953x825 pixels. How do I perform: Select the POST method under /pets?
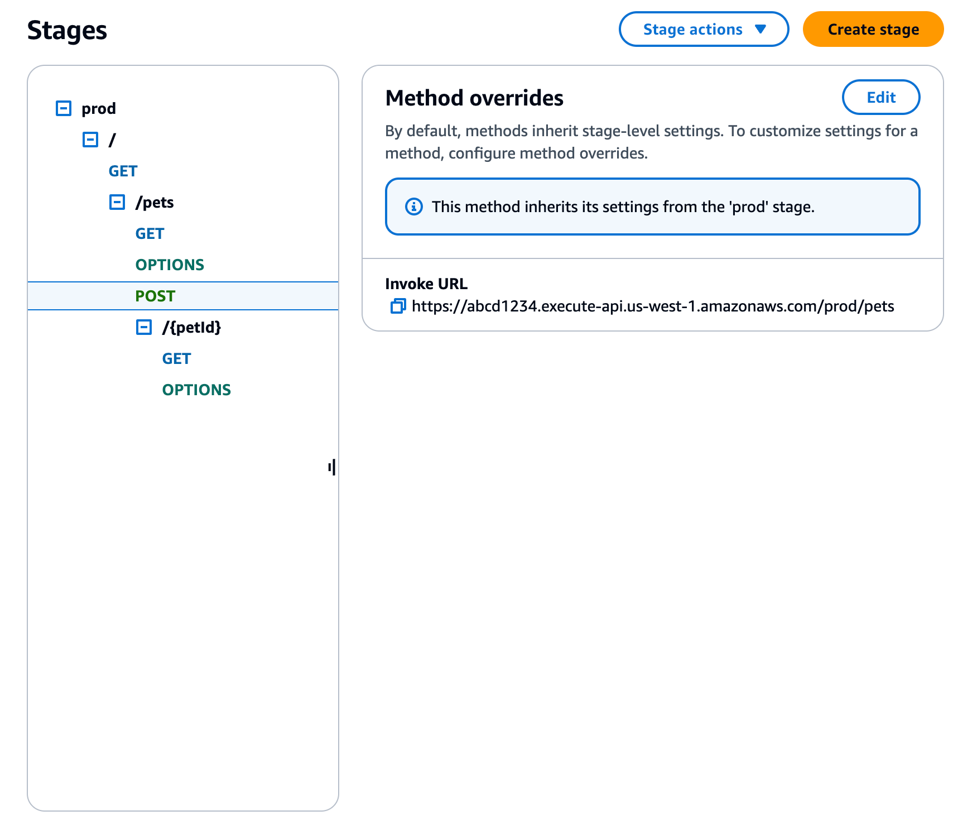click(x=155, y=296)
